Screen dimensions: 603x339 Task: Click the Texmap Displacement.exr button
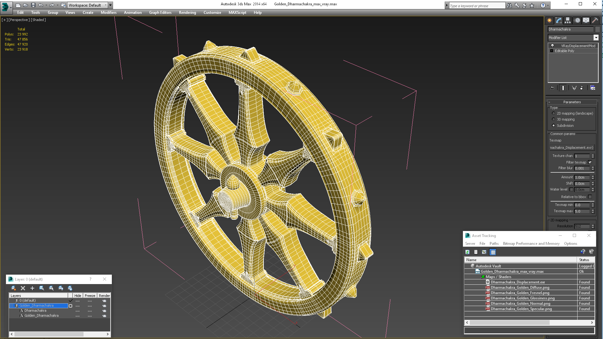572,148
